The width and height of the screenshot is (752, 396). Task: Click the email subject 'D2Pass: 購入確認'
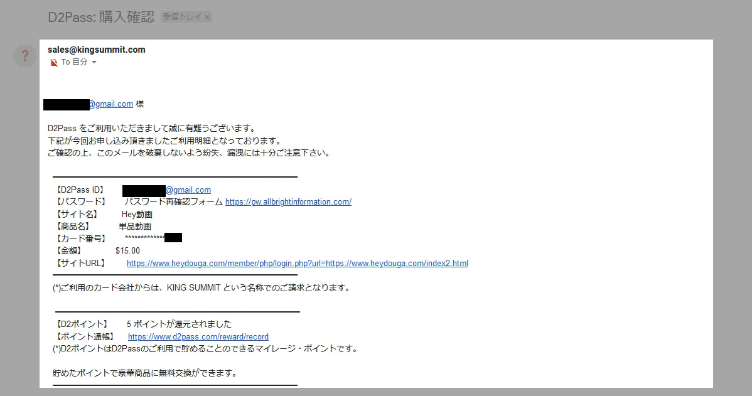pyautogui.click(x=100, y=17)
